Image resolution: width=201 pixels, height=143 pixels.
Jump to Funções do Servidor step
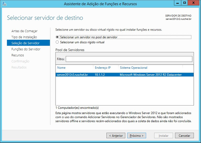[26, 49]
